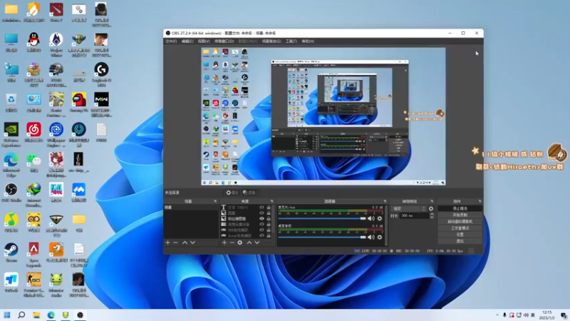
Task: Pop out the Scenes dock panel
Action: [x=215, y=201]
